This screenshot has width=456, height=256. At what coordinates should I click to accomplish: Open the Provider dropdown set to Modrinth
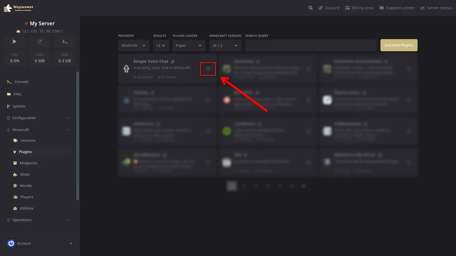pos(133,46)
